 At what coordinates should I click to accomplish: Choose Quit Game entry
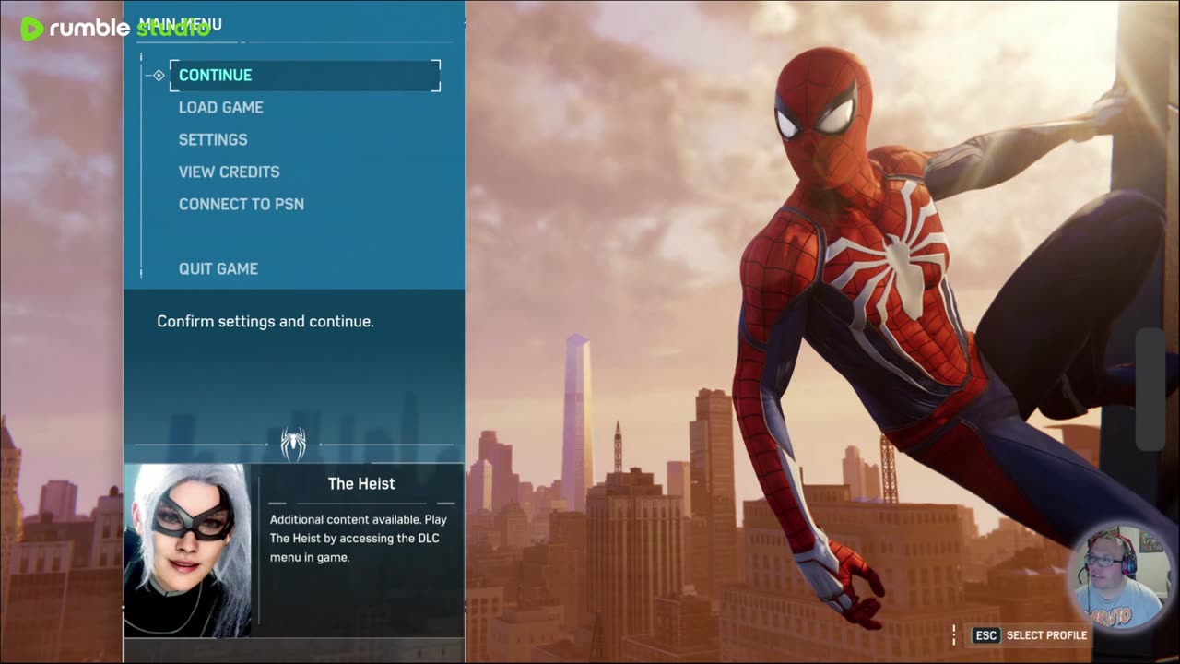point(218,269)
